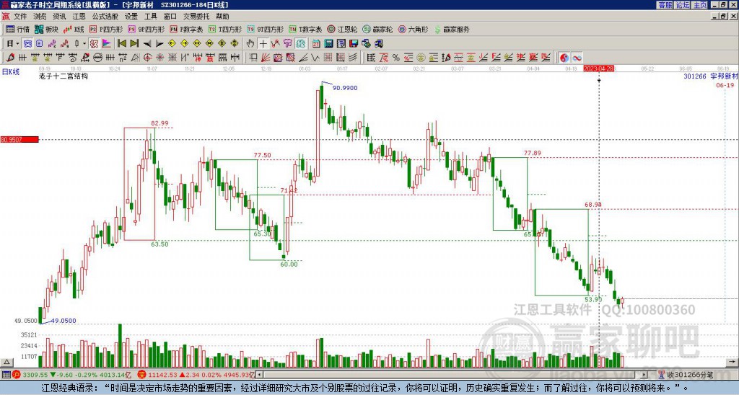739x395 pixels.
Task: Click the yin-yang taiji icon
Action: pyautogui.click(x=564, y=58)
